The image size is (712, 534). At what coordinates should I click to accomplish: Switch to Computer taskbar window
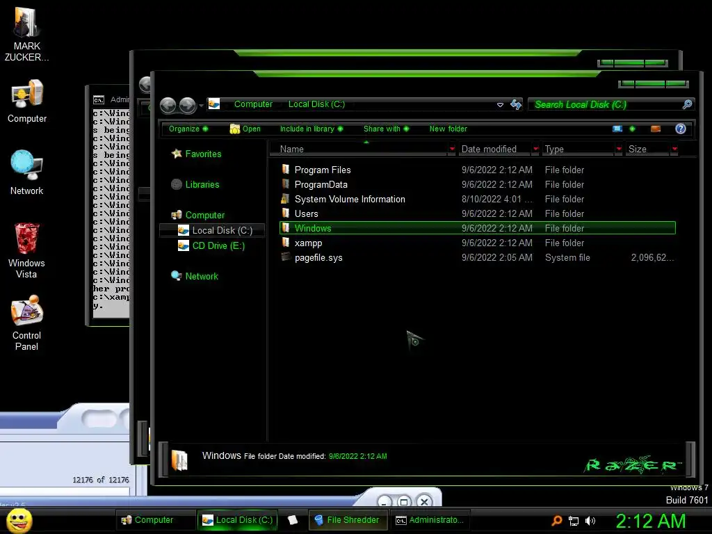pos(155,520)
